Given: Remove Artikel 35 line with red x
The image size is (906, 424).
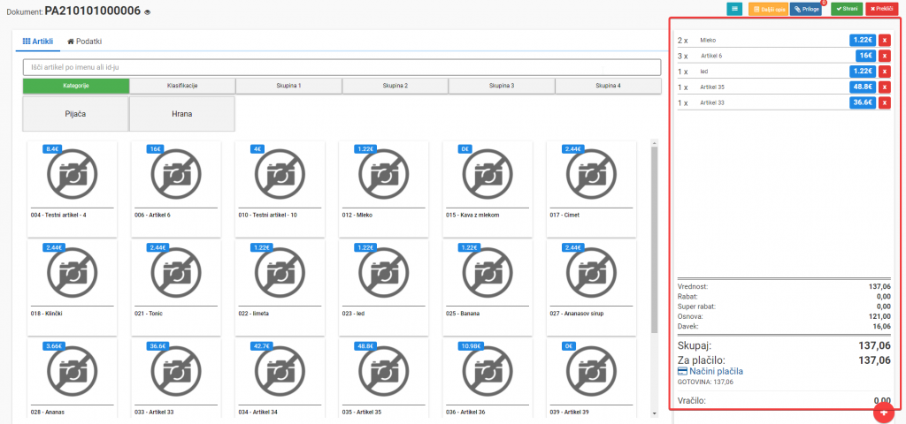Looking at the screenshot, I should (x=885, y=87).
